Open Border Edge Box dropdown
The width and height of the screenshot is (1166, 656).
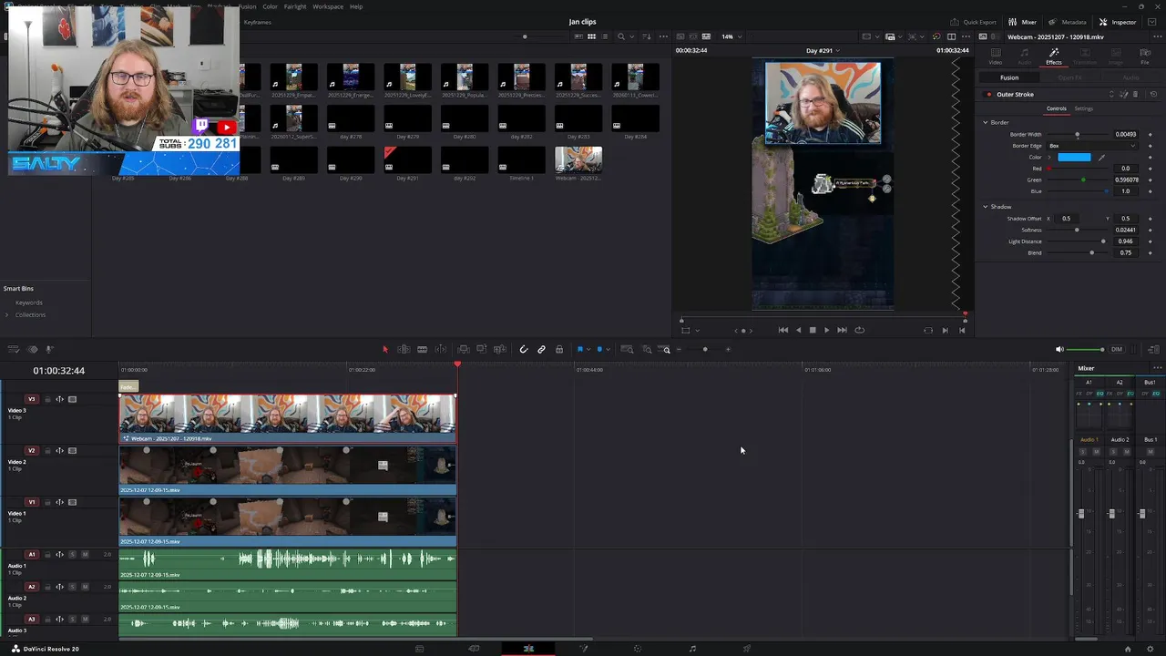1091,146
